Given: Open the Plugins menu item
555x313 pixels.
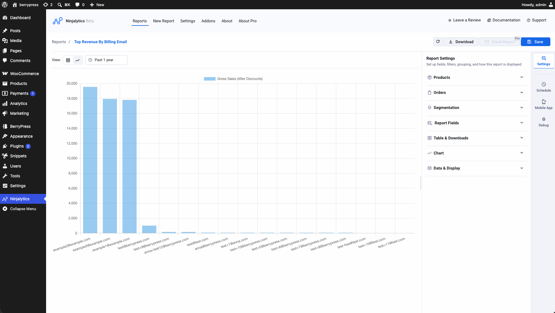Looking at the screenshot, I should (23, 146).
